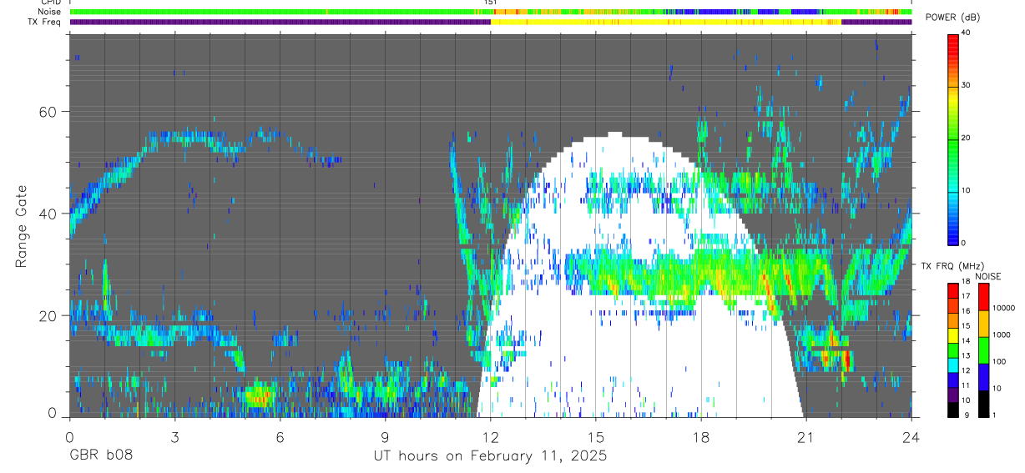
Task: Click the UT hours on February 11, 2025 title
Action: tap(490, 456)
